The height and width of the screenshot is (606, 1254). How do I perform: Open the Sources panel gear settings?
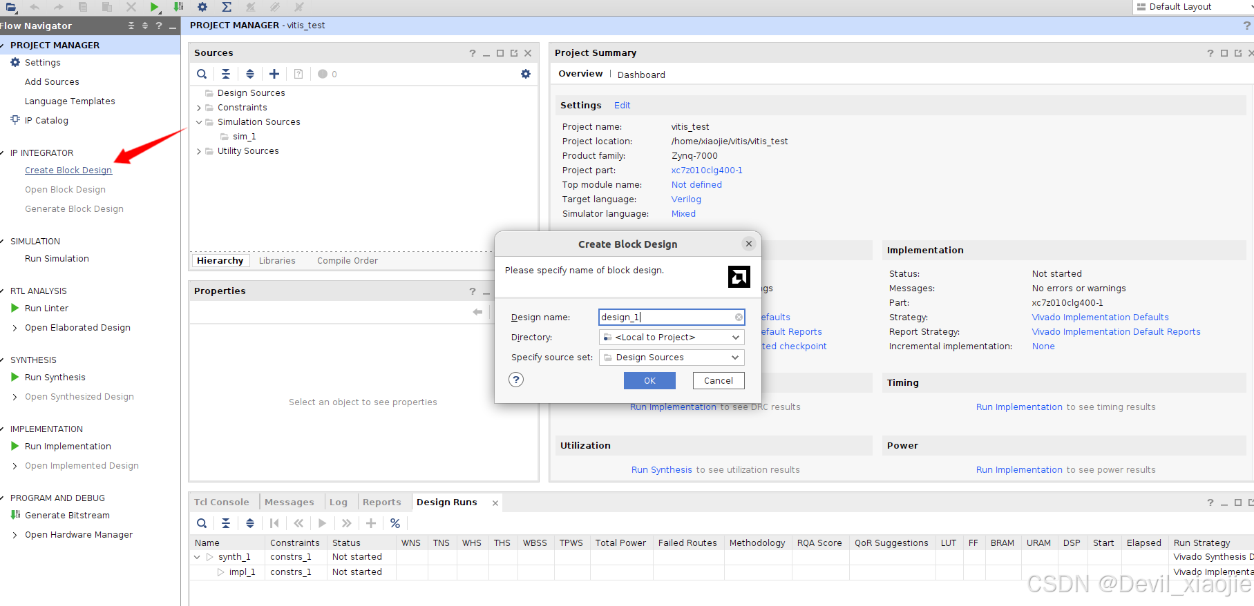(526, 74)
